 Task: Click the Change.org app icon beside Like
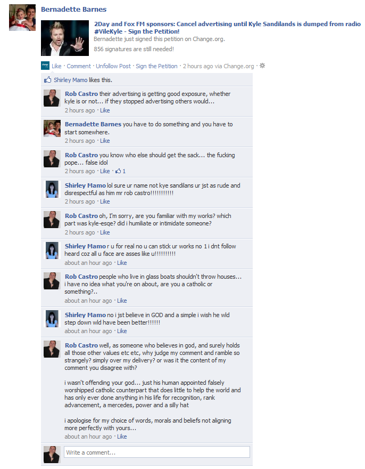pos(45,66)
